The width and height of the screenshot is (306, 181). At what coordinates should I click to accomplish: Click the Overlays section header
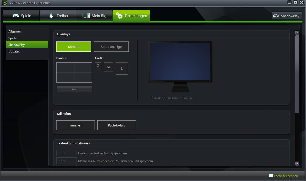tap(63, 34)
